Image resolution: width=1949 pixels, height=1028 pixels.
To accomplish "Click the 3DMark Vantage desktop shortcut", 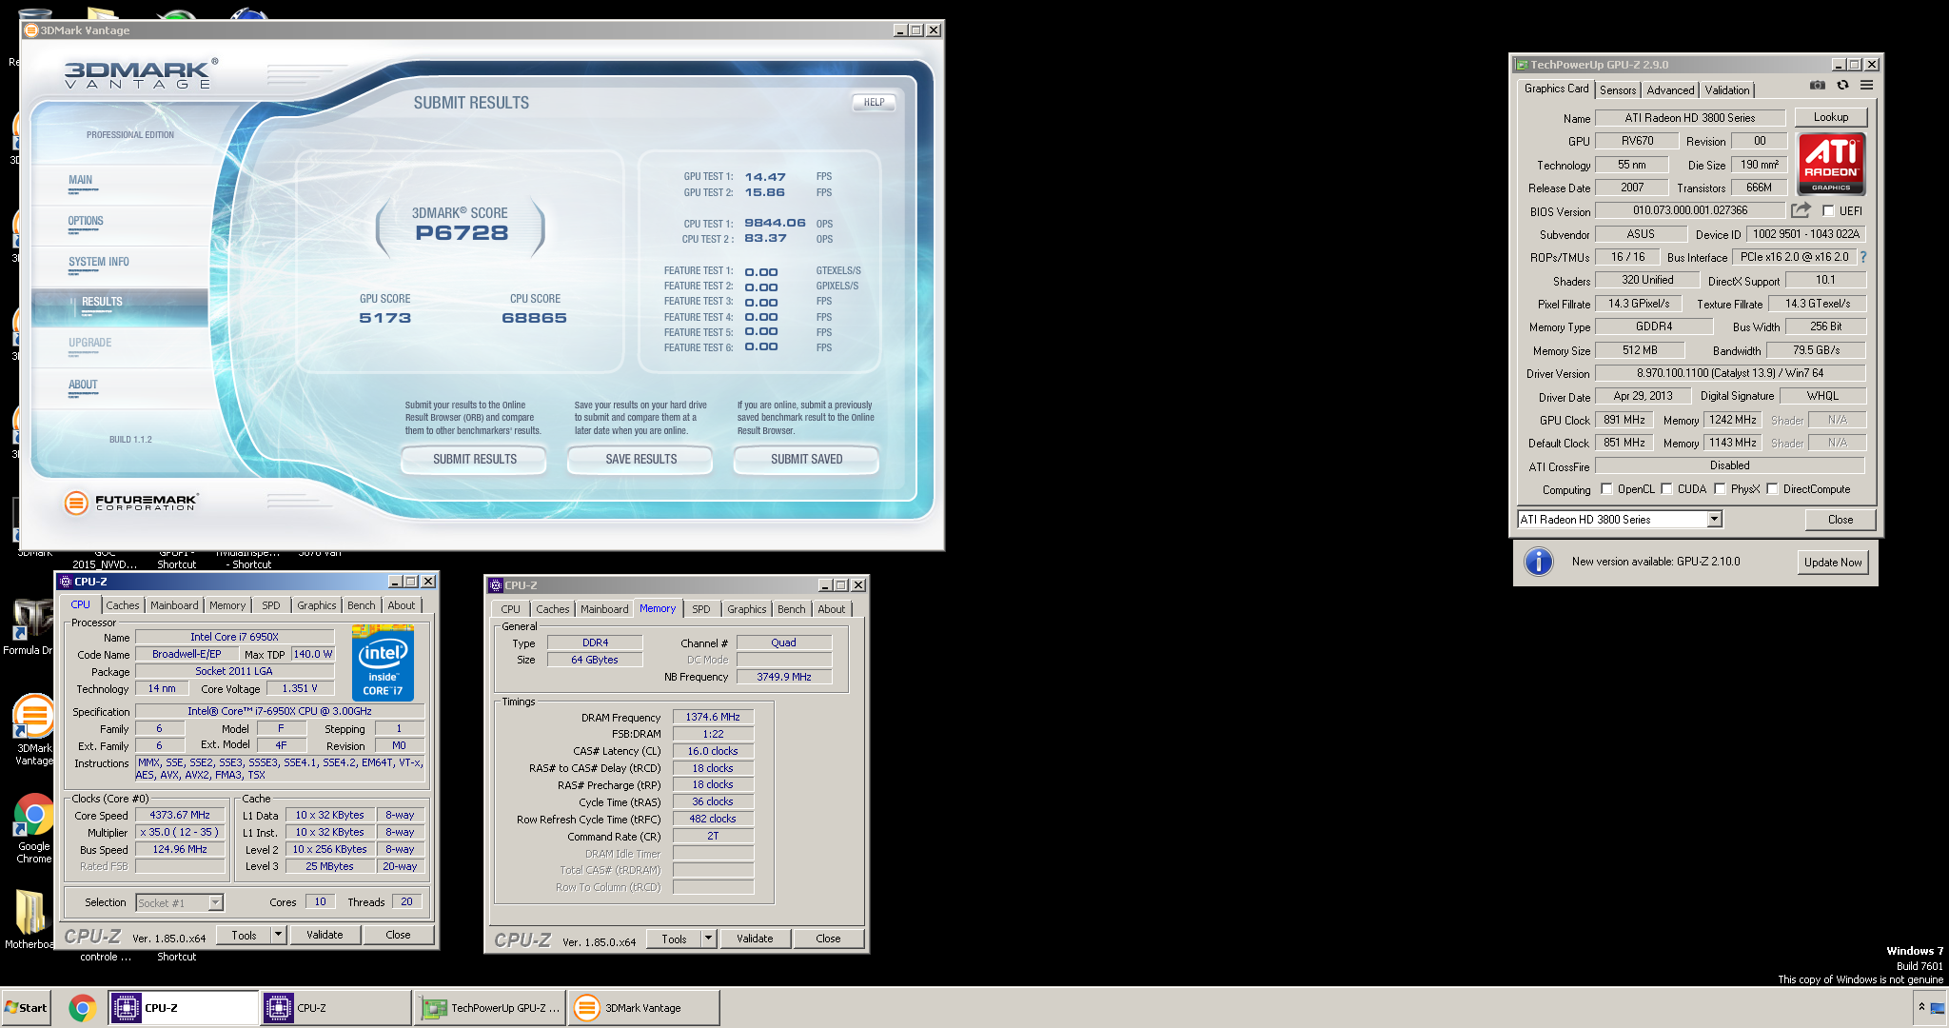I will coord(33,729).
